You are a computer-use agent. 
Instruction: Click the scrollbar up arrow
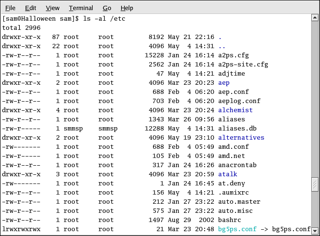[315, 18]
